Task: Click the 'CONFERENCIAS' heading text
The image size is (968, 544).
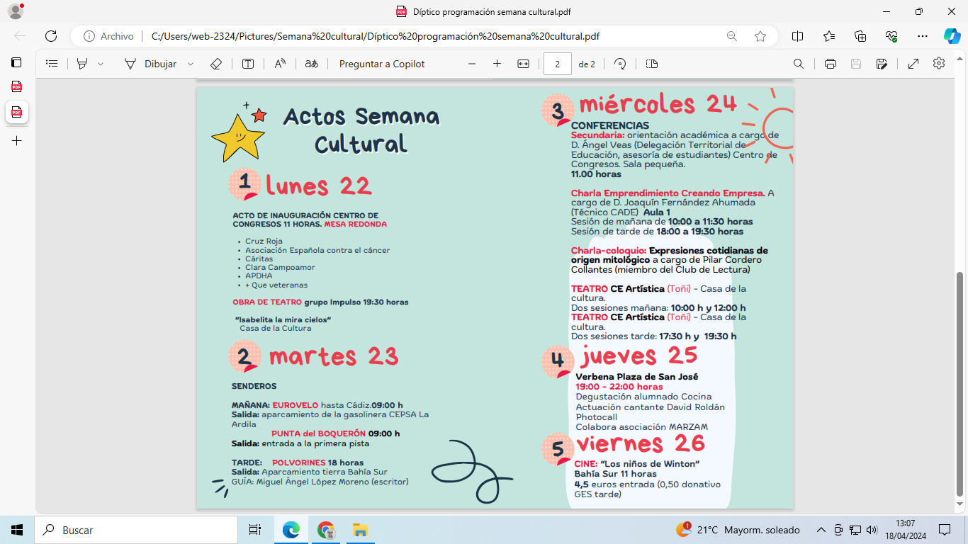Action: 610,125
